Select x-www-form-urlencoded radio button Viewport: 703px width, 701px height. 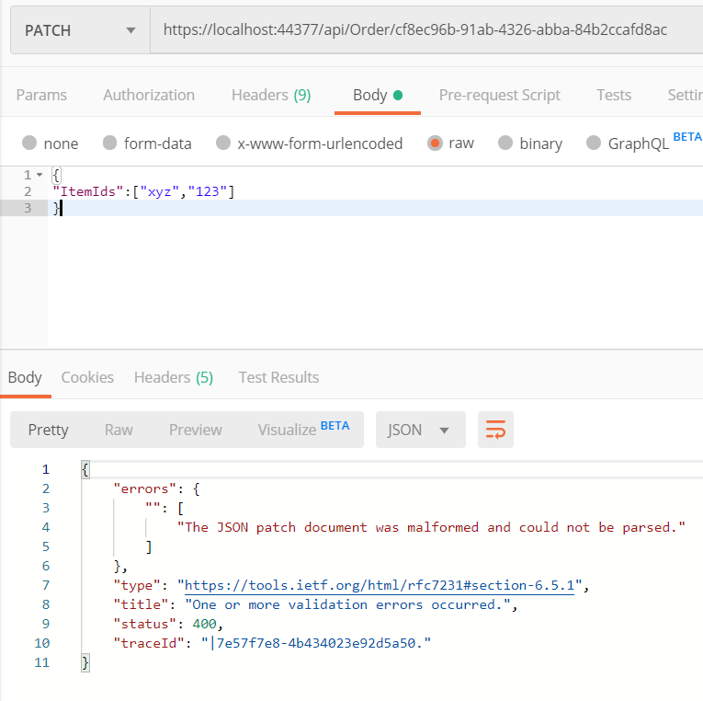click(x=222, y=143)
